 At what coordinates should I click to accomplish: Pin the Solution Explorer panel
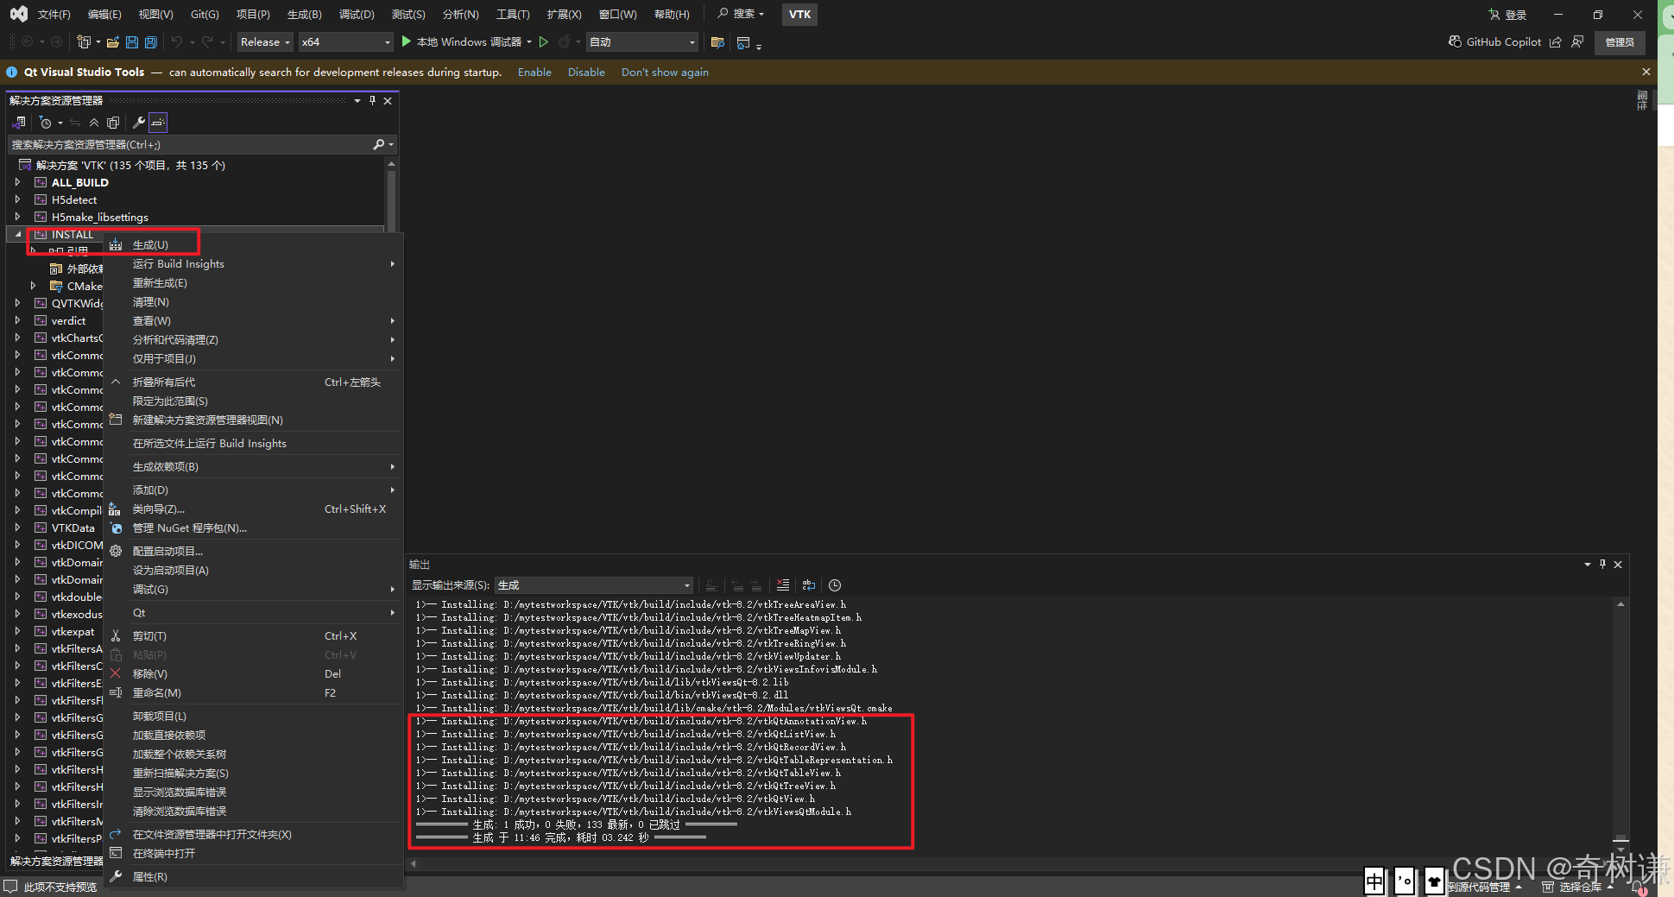[372, 101]
